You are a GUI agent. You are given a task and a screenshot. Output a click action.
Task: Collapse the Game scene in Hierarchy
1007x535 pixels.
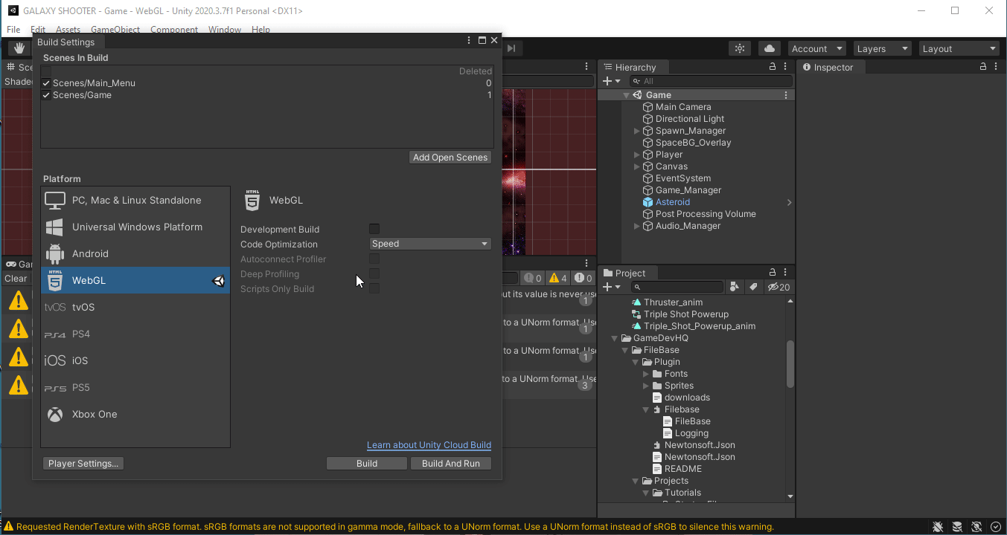[x=626, y=95]
